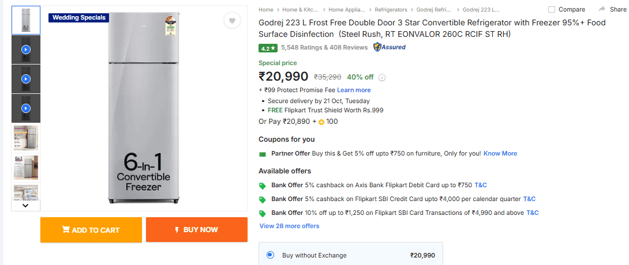Image resolution: width=629 pixels, height=265 pixels.
Task: Expand View 28 more offers
Action: (289, 226)
